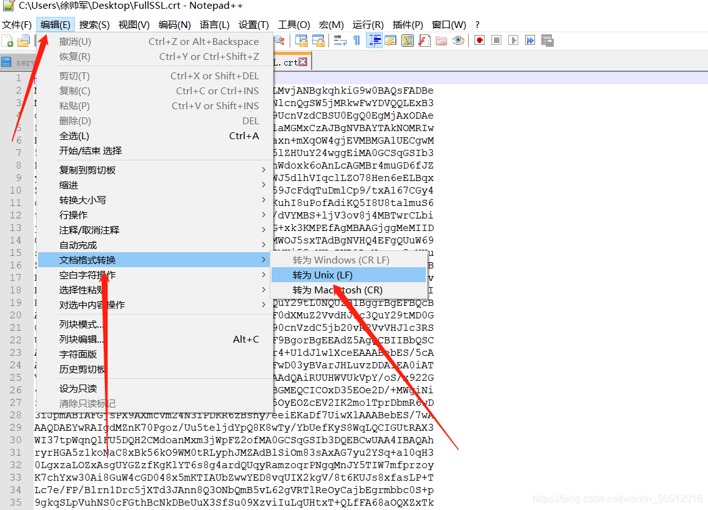This screenshot has height=510, width=708.
Task: Expand the 转换大小写 submenu
Action: click(155, 200)
